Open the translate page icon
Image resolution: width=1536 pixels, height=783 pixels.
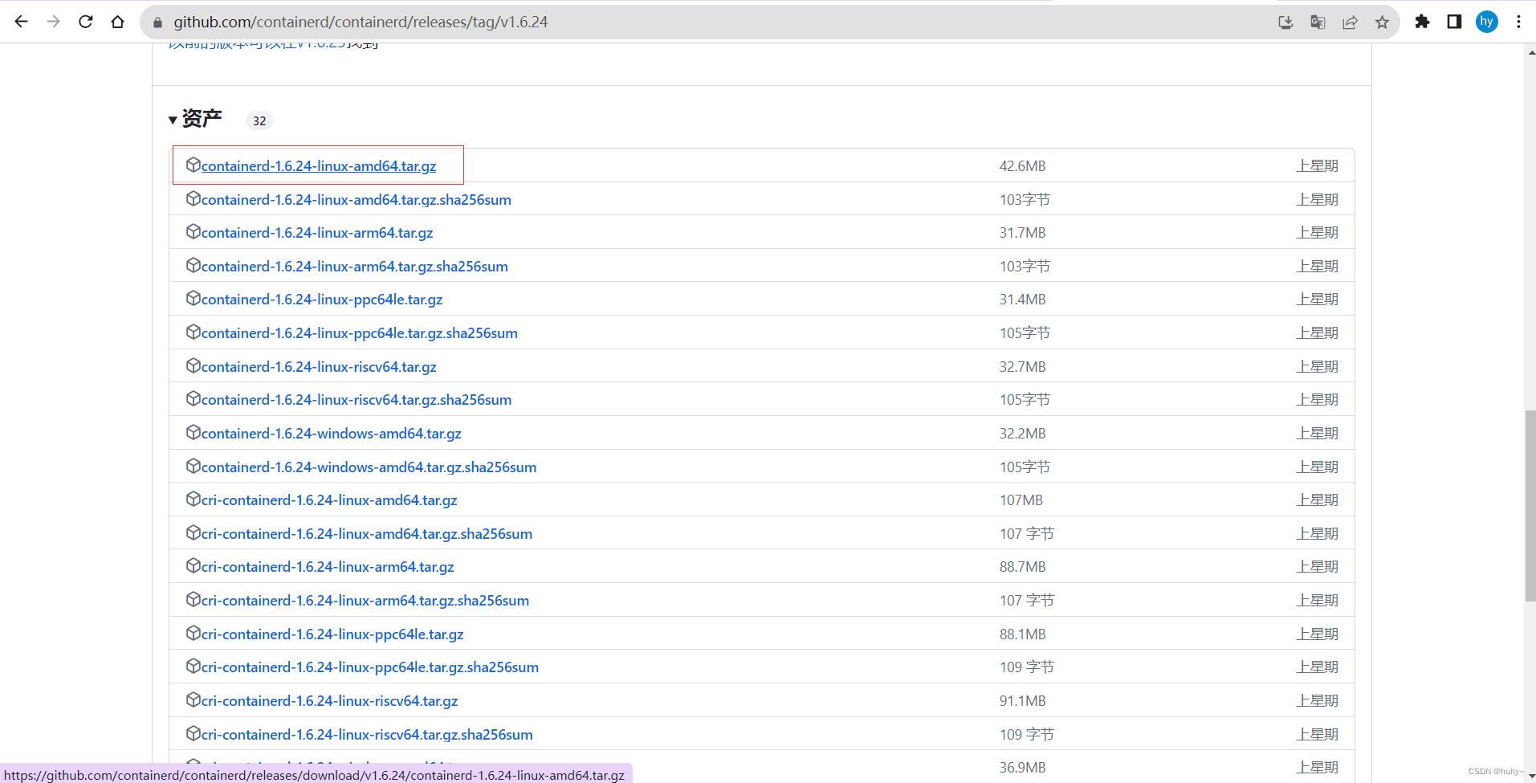[x=1318, y=22]
